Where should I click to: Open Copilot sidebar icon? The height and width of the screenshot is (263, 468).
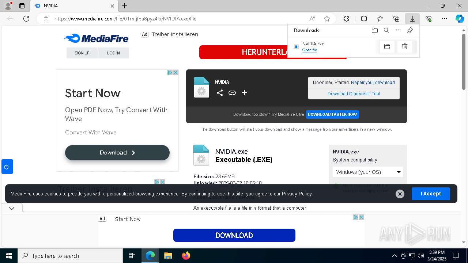coord(460,19)
